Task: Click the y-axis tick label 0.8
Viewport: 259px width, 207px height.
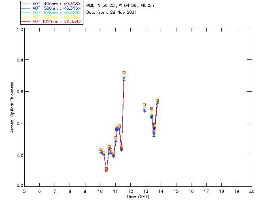Action: [20, 60]
